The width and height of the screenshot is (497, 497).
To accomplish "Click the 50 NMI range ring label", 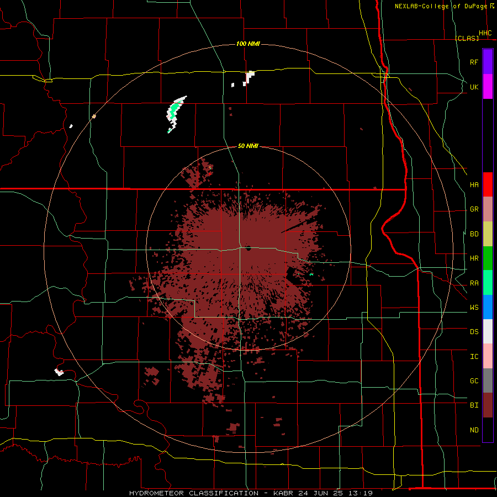I will (248, 146).
